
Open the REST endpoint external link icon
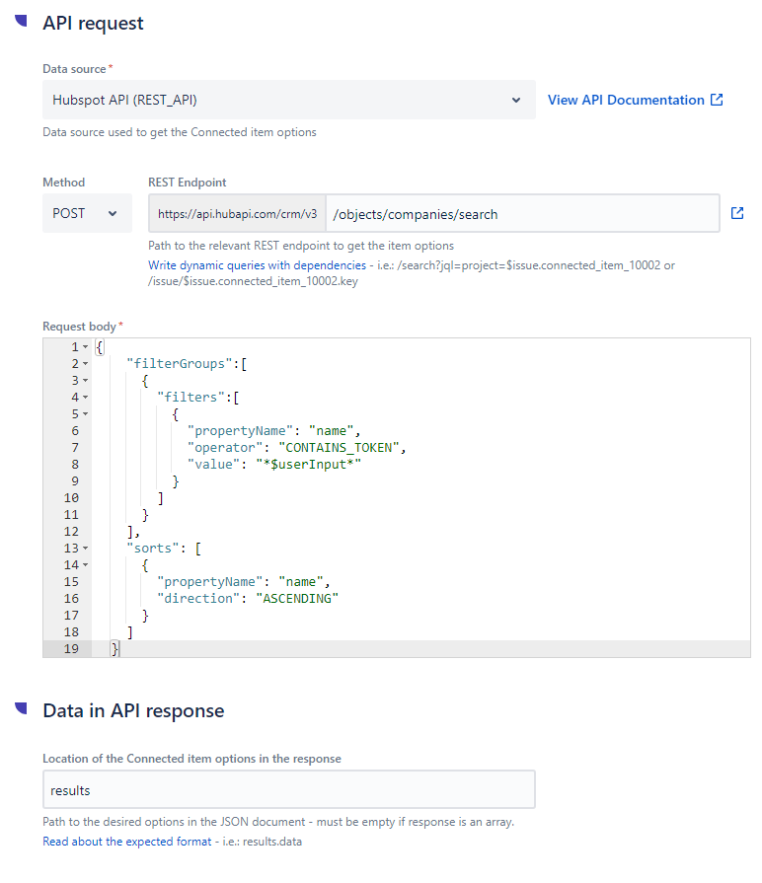(736, 213)
